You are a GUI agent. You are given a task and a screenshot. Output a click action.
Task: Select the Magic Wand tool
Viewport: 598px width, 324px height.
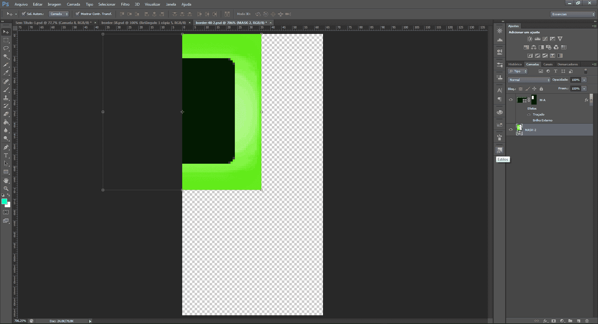[x=6, y=56]
